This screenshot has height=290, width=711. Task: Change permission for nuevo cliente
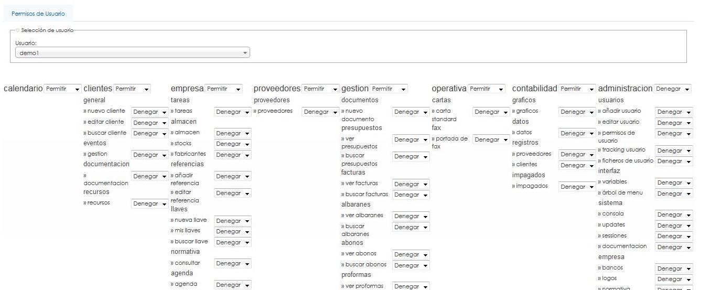pyautogui.click(x=149, y=112)
